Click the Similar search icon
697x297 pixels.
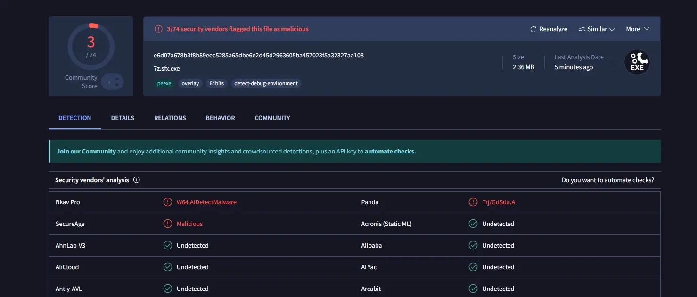click(x=582, y=29)
